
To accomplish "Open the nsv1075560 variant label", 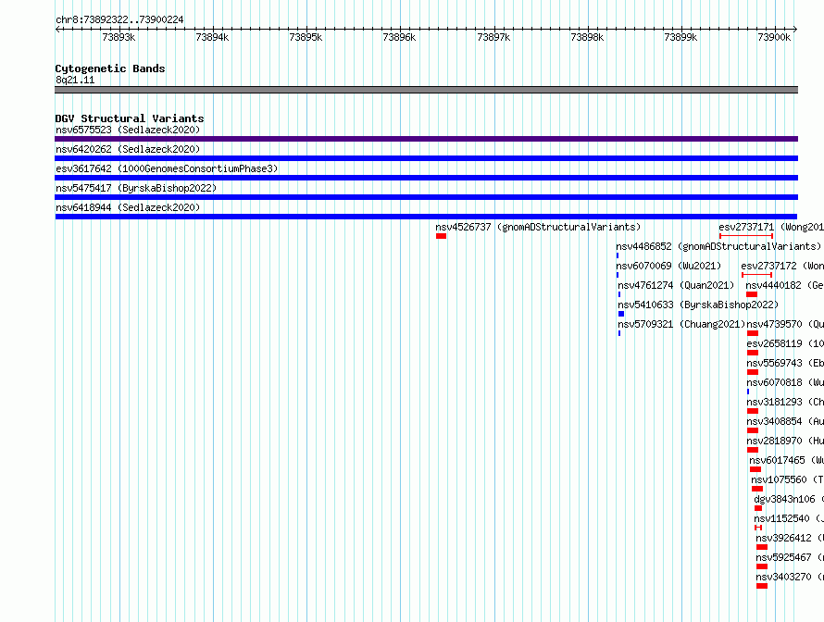I will pyautogui.click(x=787, y=479).
